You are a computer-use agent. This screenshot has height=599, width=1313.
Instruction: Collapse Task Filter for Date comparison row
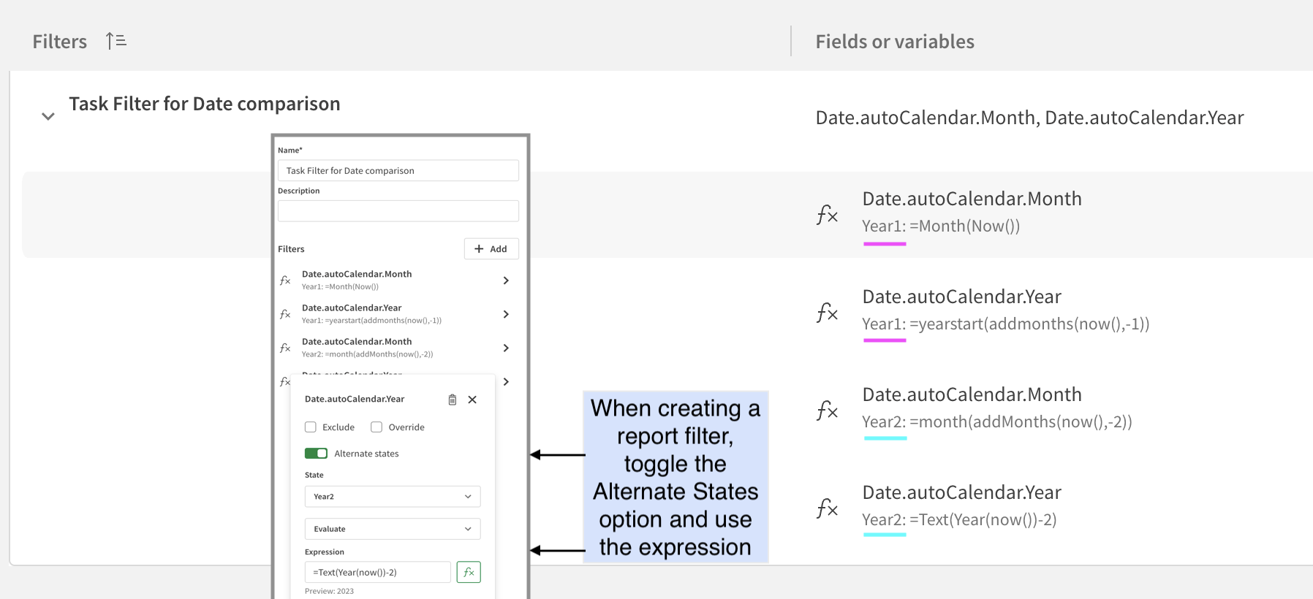pyautogui.click(x=48, y=116)
